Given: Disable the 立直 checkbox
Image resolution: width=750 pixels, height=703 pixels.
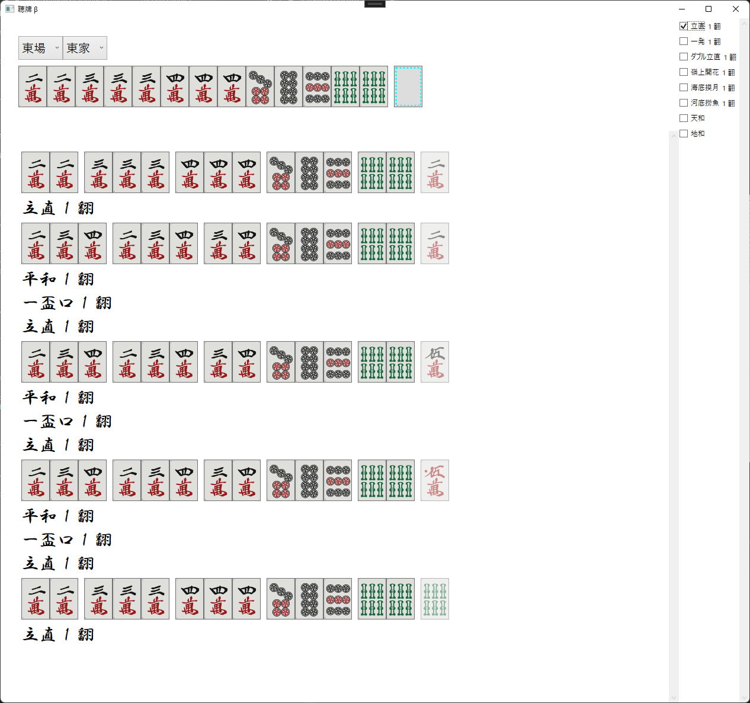Looking at the screenshot, I should [684, 25].
